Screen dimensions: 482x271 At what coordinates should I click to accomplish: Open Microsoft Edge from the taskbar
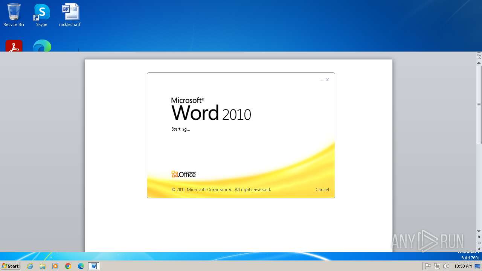coord(81,266)
